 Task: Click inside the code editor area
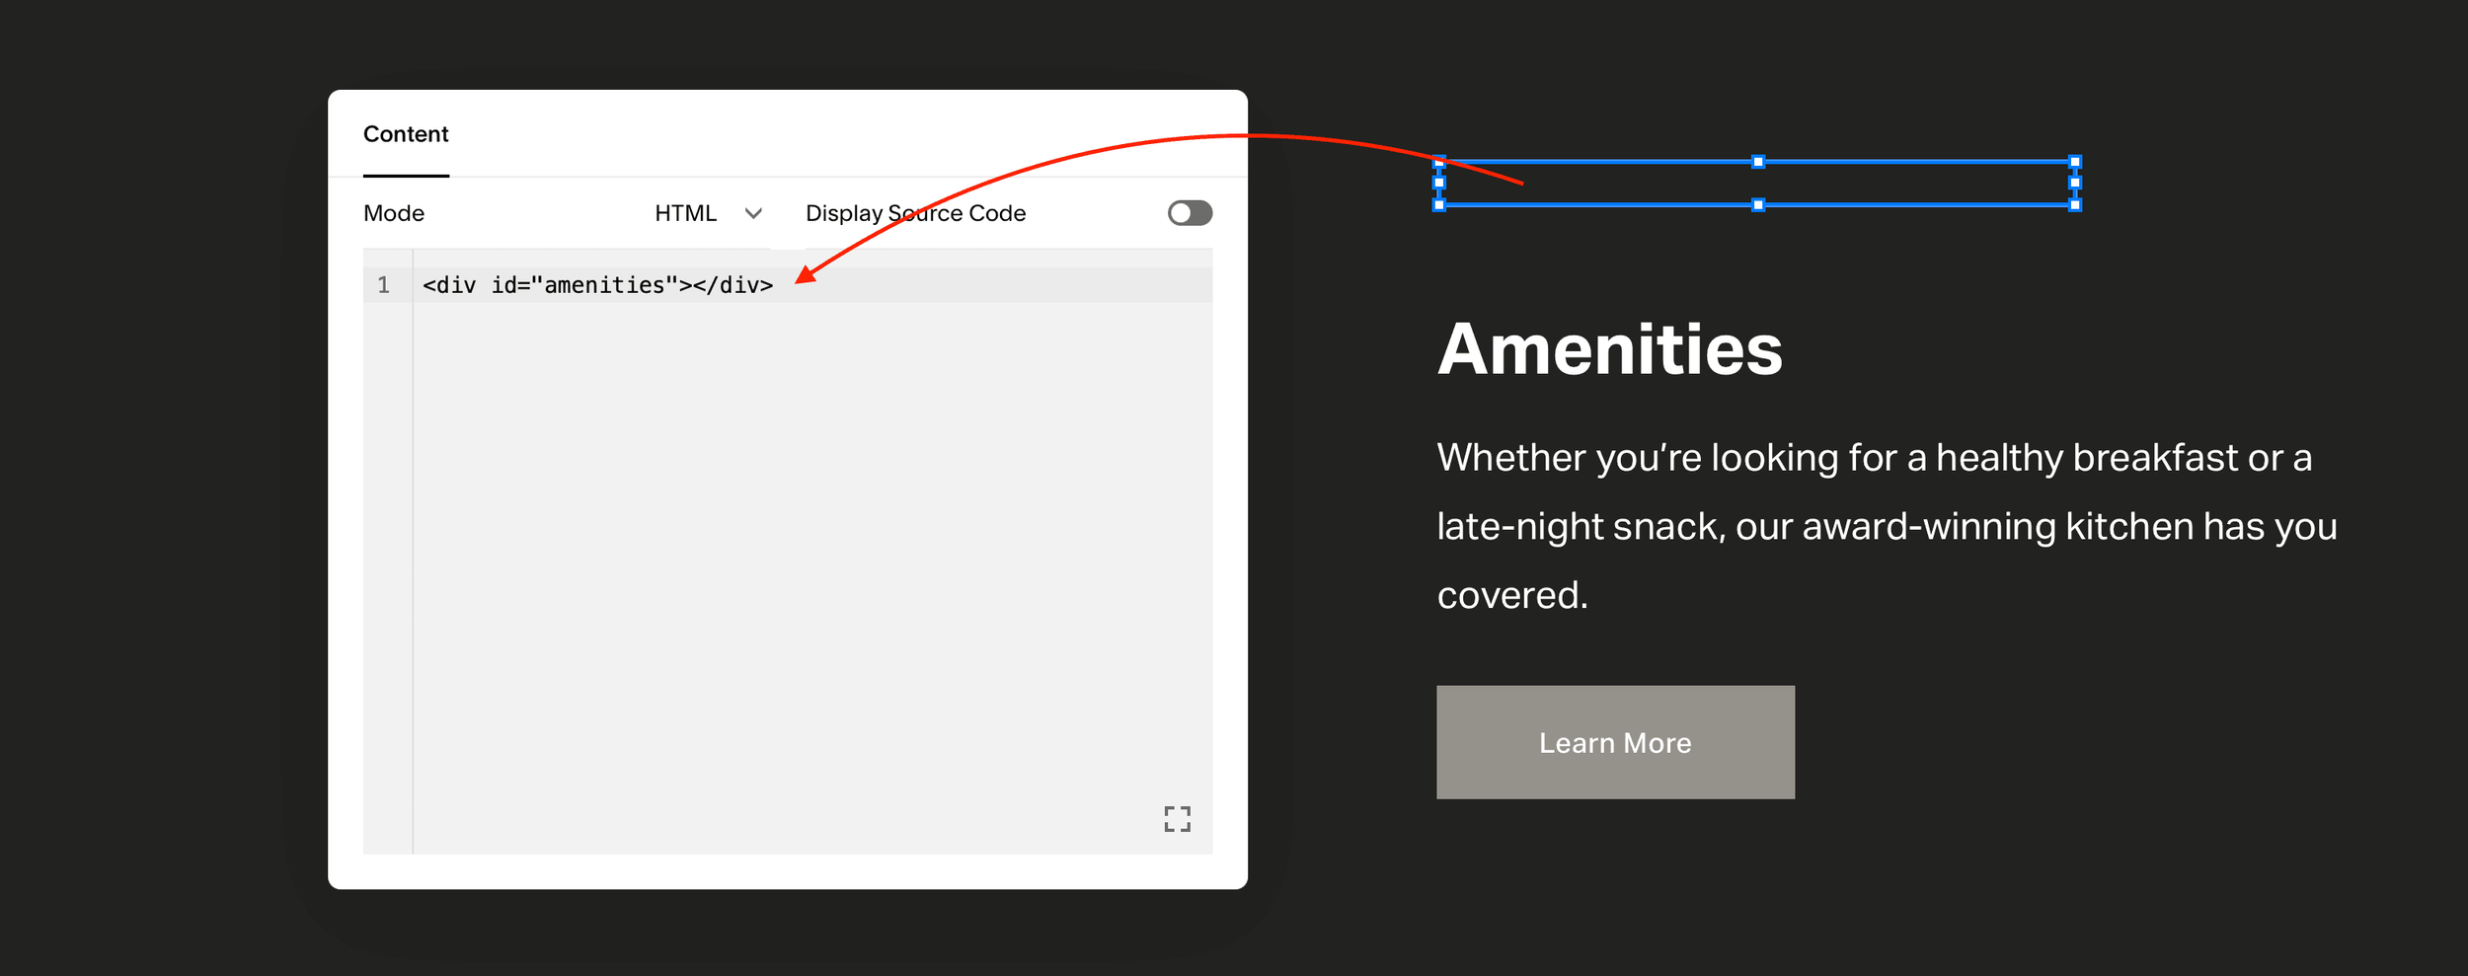[790, 543]
